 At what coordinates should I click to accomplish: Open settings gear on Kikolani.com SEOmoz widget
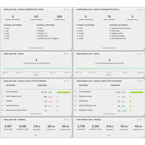[65, 120]
